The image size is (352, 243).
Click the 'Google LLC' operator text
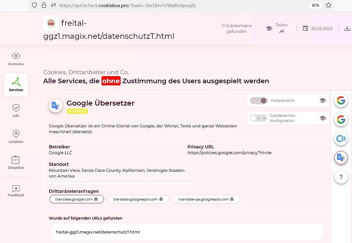click(60, 153)
